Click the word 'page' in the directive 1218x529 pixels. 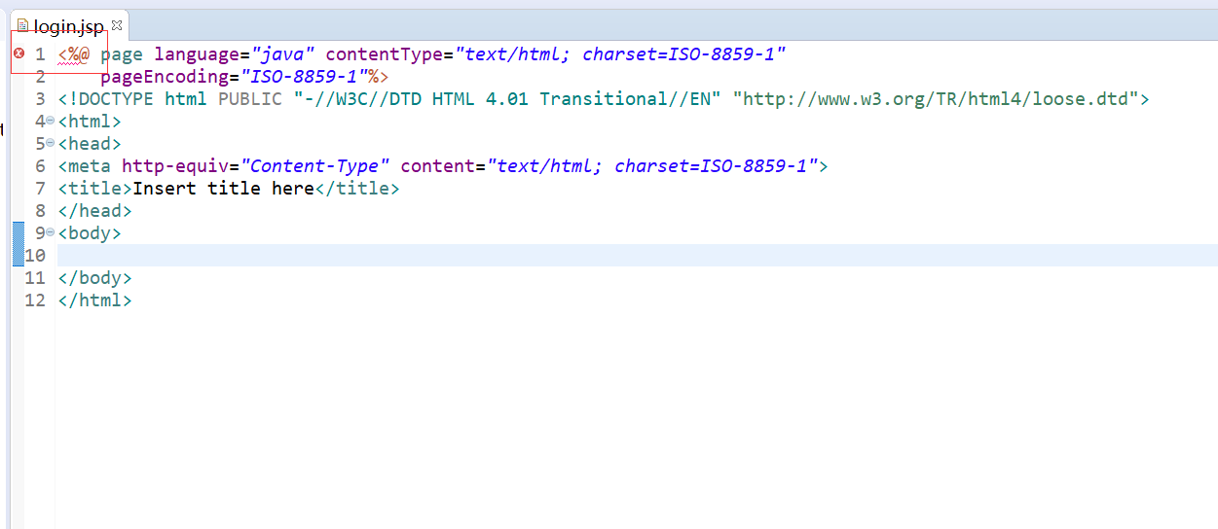(x=122, y=54)
